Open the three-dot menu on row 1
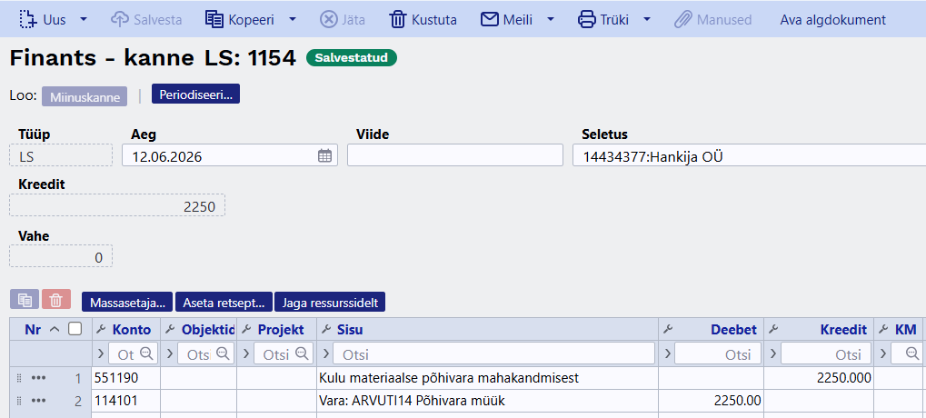 [x=38, y=378]
